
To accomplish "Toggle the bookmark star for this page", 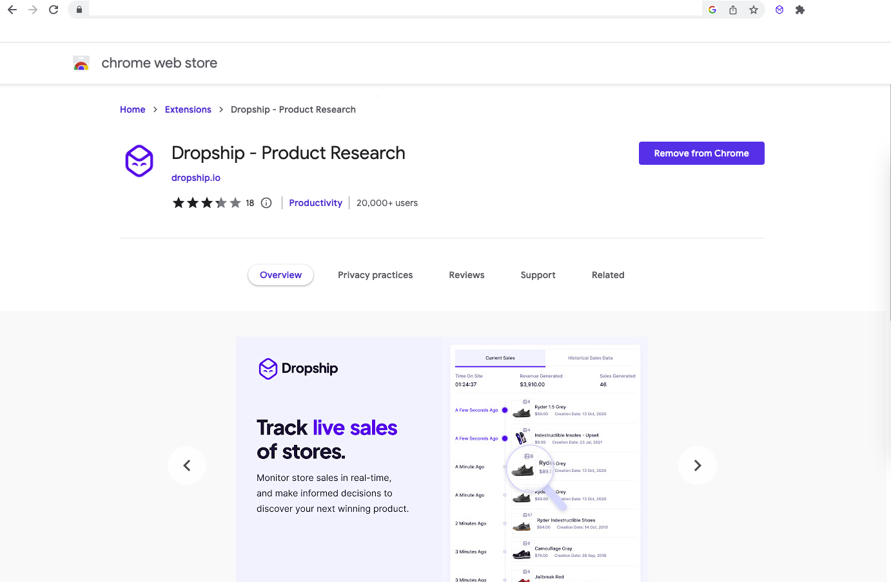I will pyautogui.click(x=754, y=10).
